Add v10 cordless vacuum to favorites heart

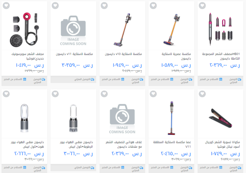pos(104,6)
